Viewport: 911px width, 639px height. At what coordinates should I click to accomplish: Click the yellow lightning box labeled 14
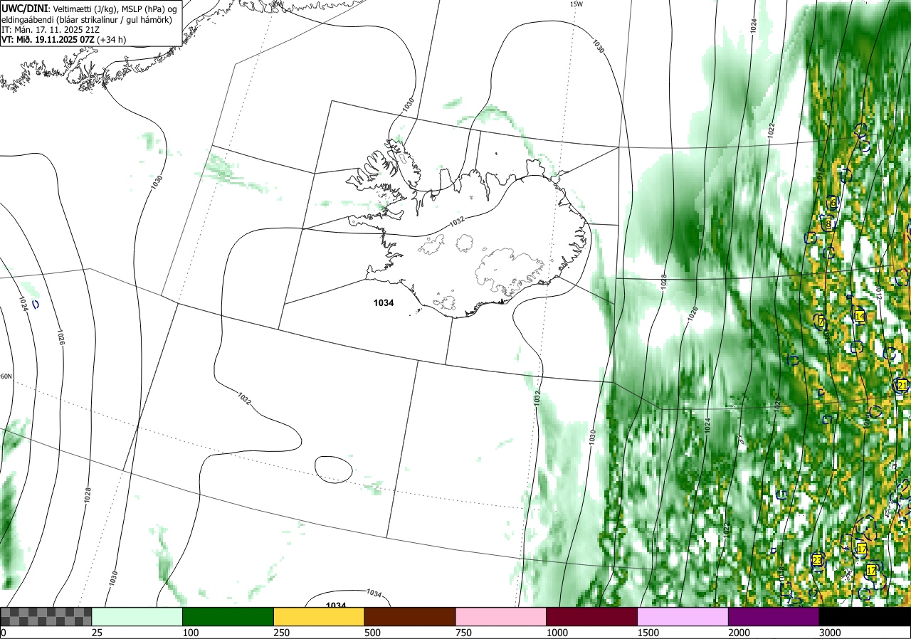(x=860, y=317)
